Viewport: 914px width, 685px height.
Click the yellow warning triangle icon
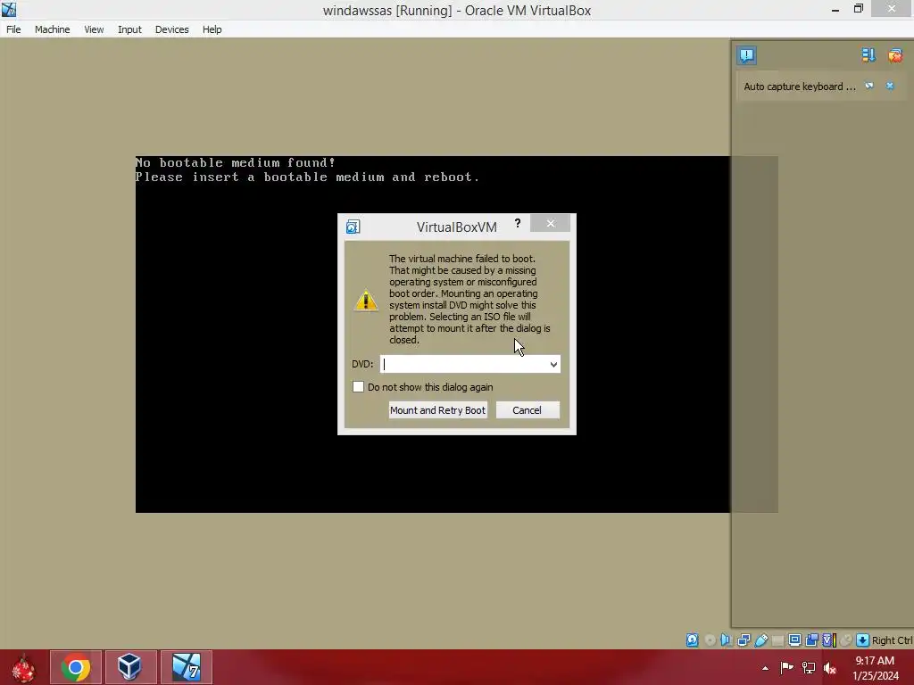point(366,300)
